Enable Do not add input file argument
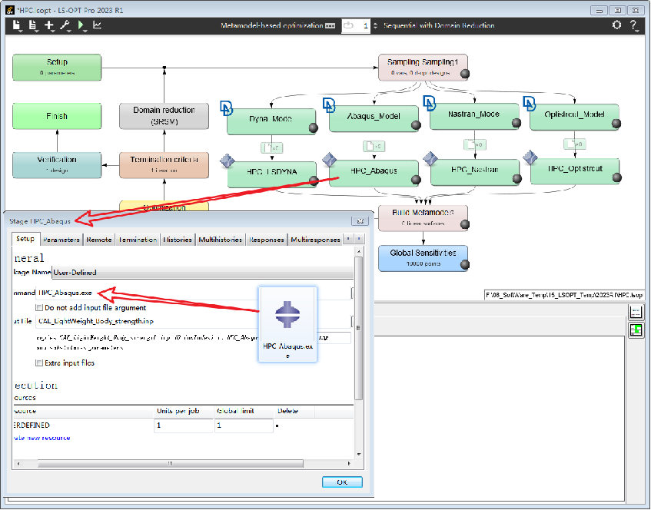Image resolution: width=651 pixels, height=510 pixels. pos(39,308)
